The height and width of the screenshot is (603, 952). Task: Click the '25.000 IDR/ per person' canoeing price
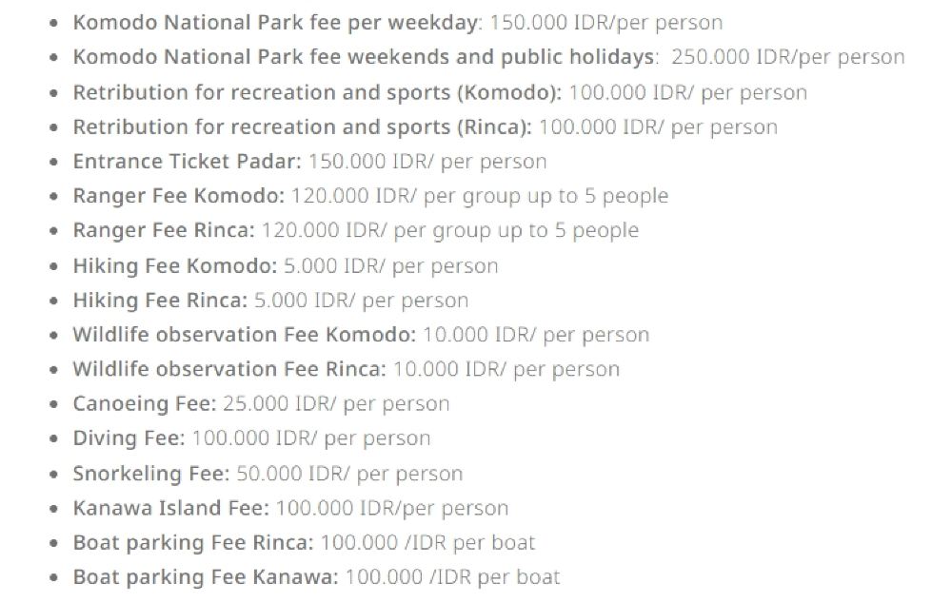tap(336, 403)
